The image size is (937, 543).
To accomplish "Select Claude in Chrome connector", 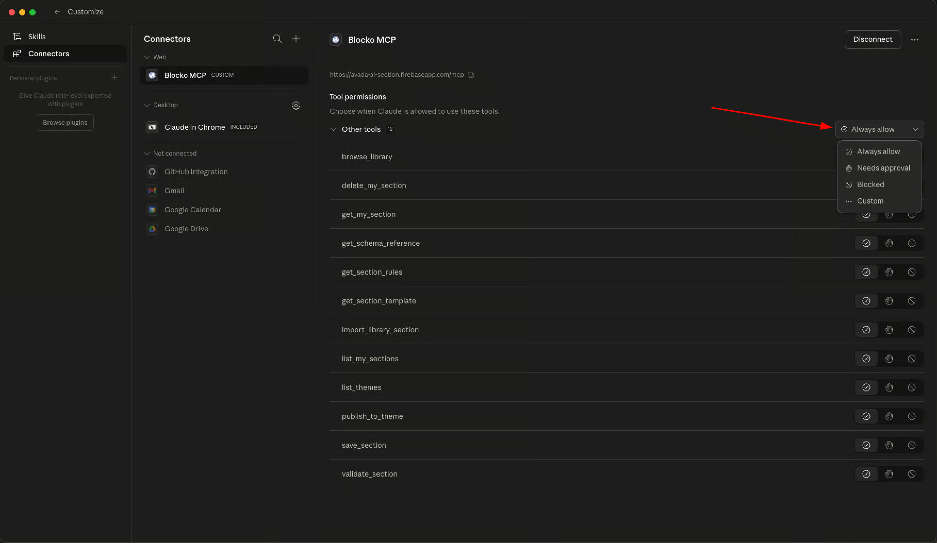I will click(224, 127).
